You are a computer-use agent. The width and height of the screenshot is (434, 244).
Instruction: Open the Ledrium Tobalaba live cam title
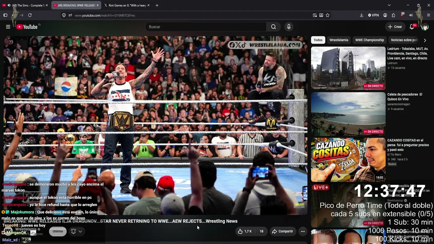(408, 54)
